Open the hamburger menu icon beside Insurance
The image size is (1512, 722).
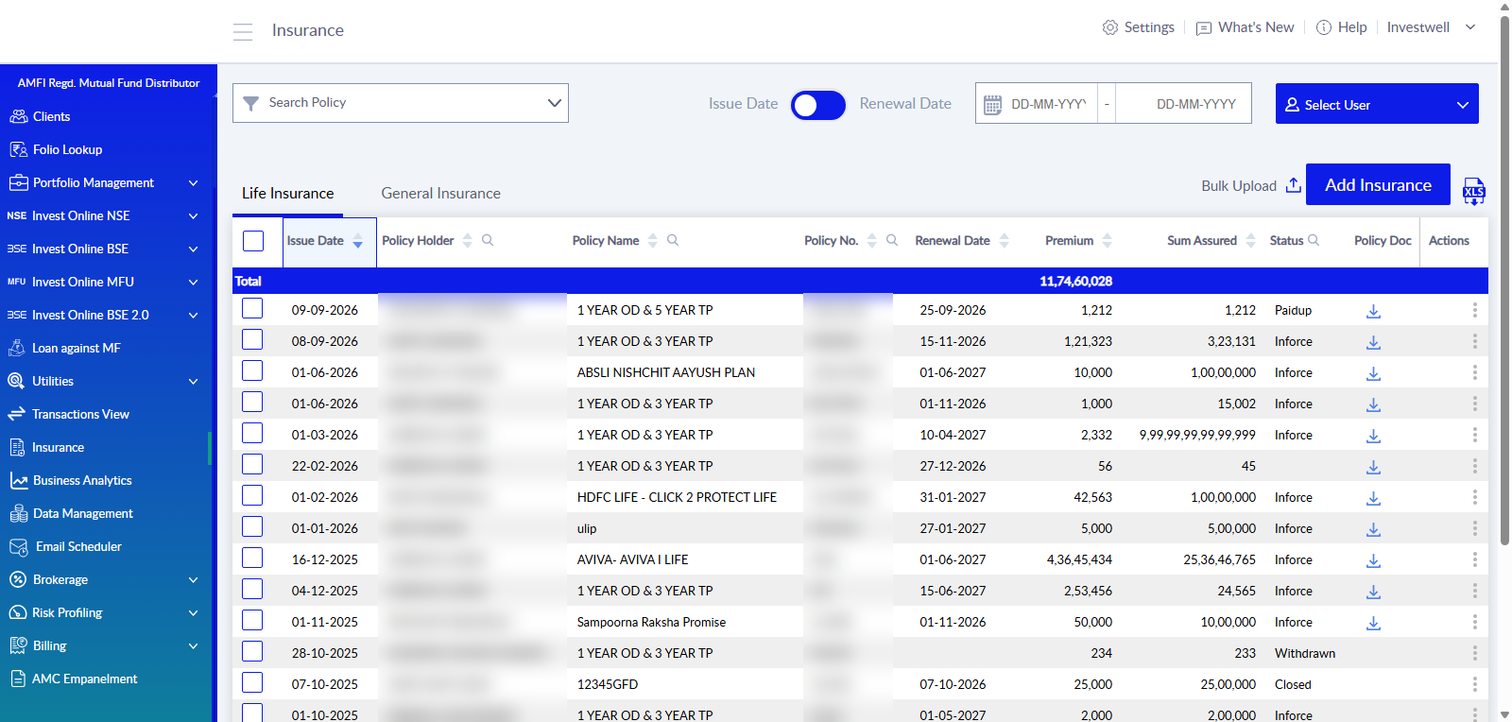243,31
